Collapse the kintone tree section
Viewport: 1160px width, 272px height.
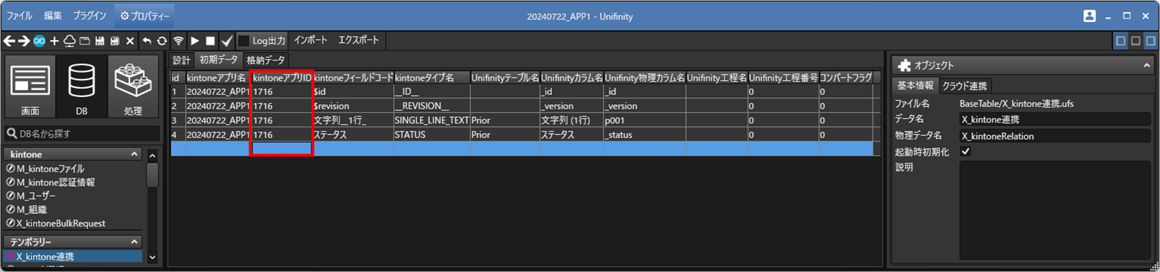click(x=134, y=154)
